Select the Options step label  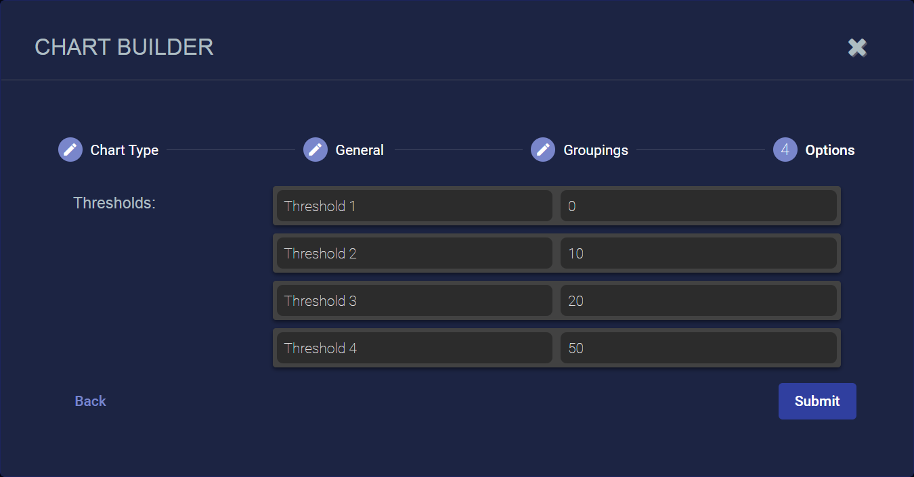829,150
